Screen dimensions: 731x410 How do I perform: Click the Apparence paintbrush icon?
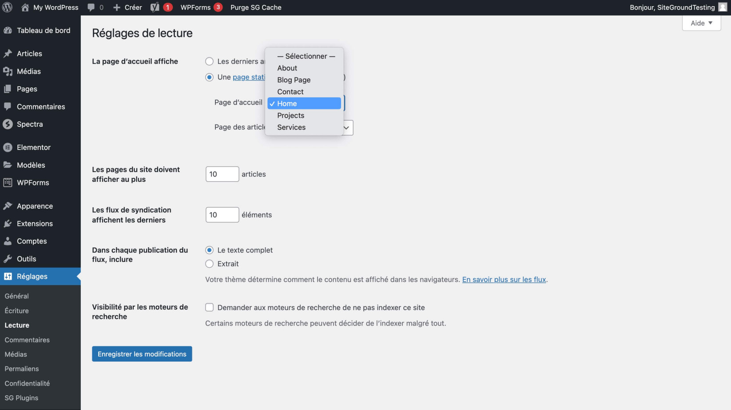coord(8,206)
